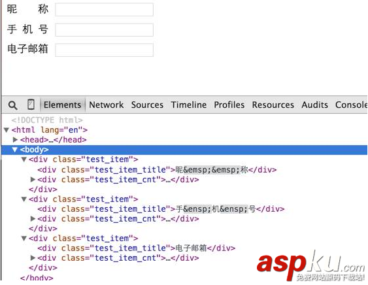Switch to the Elements tab
The width and height of the screenshot is (368, 285).
[62, 105]
